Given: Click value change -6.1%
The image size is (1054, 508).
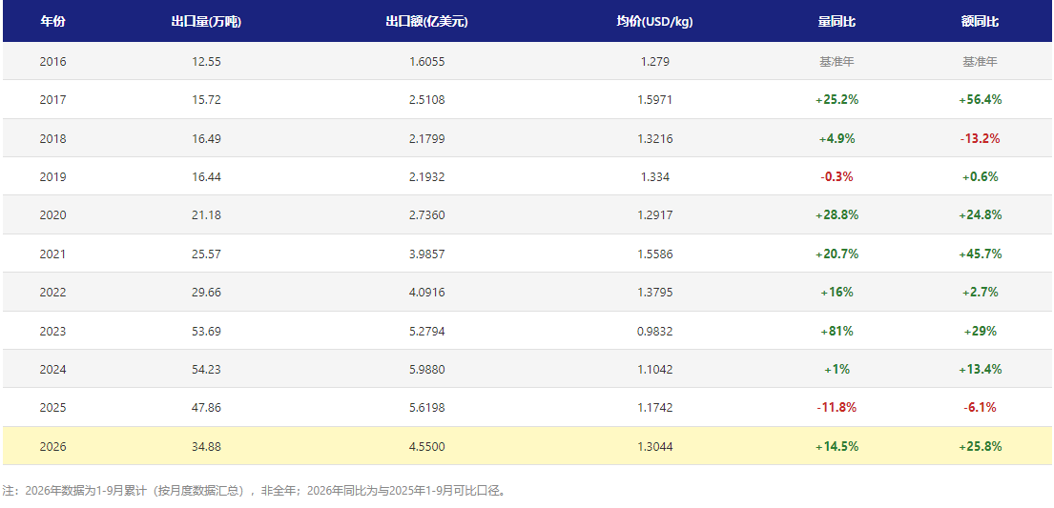Looking at the screenshot, I should click(980, 407).
